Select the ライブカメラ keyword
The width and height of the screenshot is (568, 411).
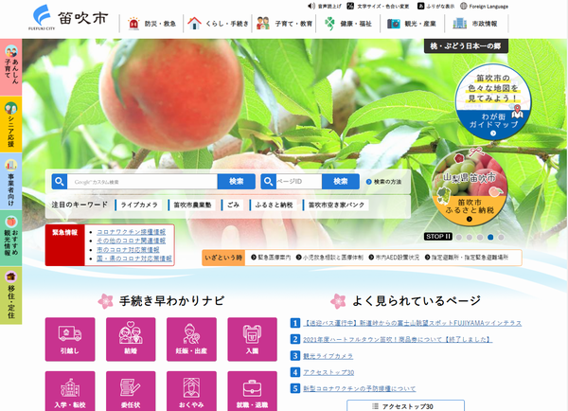pyautogui.click(x=139, y=205)
